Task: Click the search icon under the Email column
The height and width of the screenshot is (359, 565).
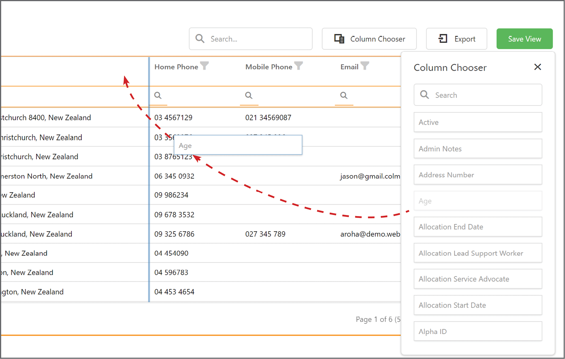Action: [x=344, y=95]
